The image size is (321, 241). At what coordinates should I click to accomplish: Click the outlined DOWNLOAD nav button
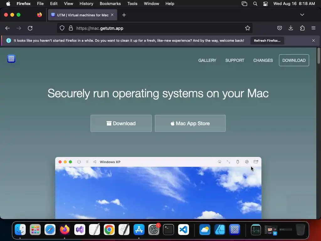tap(294, 60)
